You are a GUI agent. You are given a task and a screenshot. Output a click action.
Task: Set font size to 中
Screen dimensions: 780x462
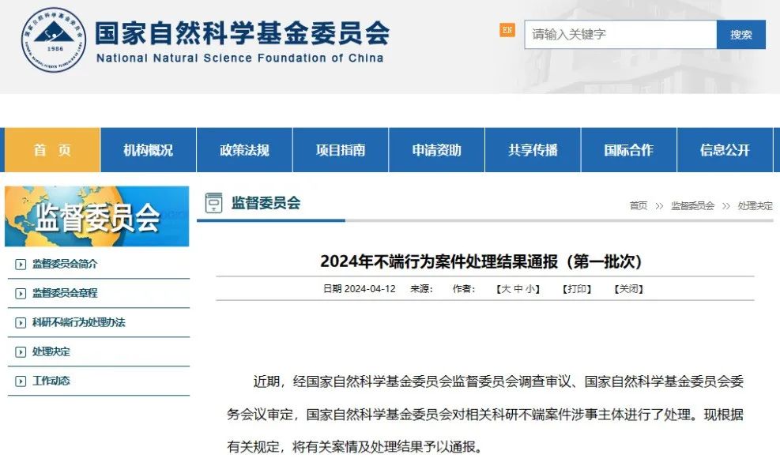point(518,289)
